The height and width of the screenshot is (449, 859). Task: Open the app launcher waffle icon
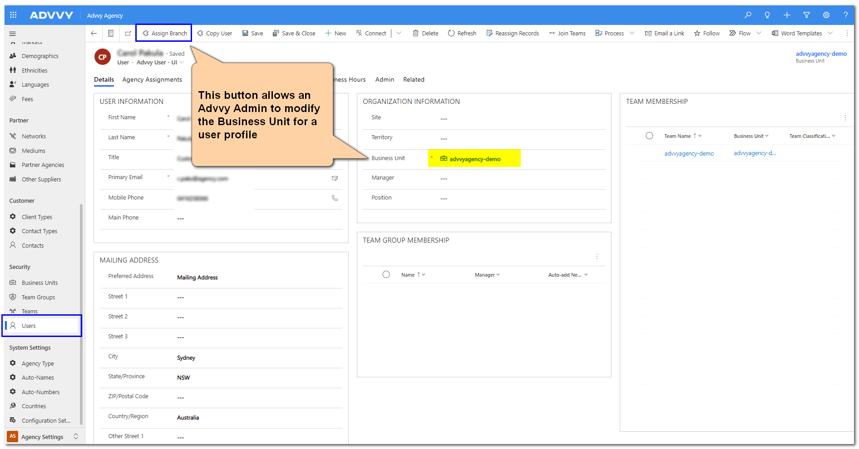[x=13, y=15]
